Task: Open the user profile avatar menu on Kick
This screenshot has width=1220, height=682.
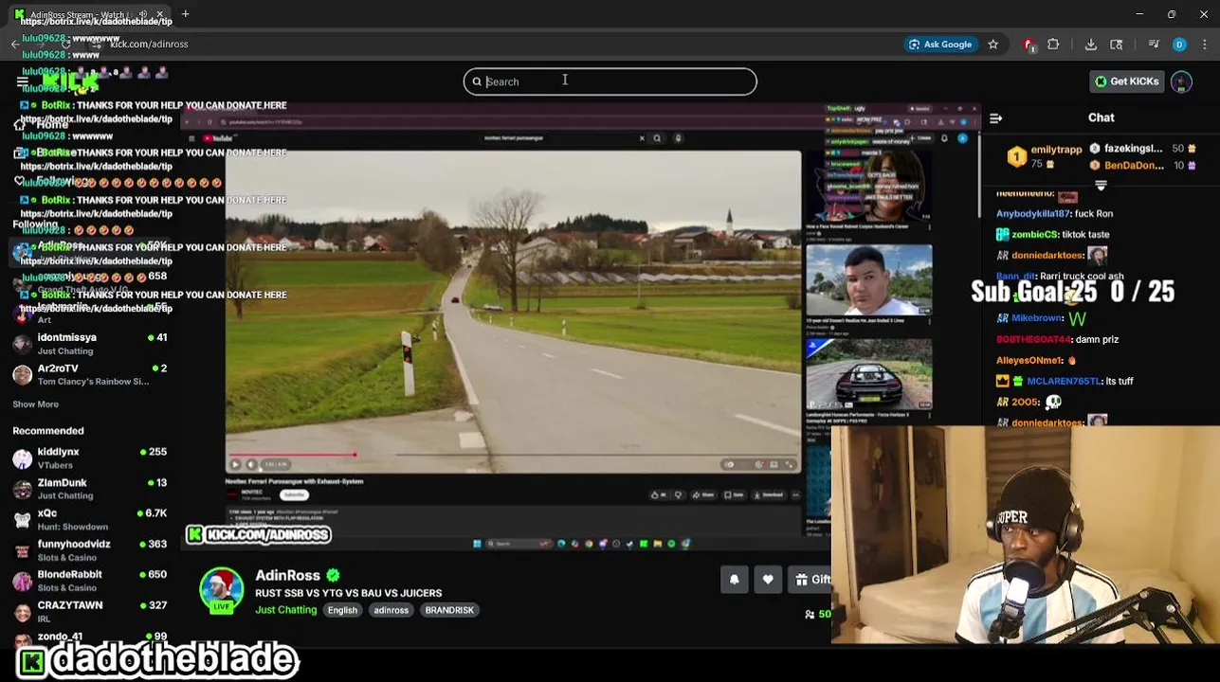Action: 1181,81
